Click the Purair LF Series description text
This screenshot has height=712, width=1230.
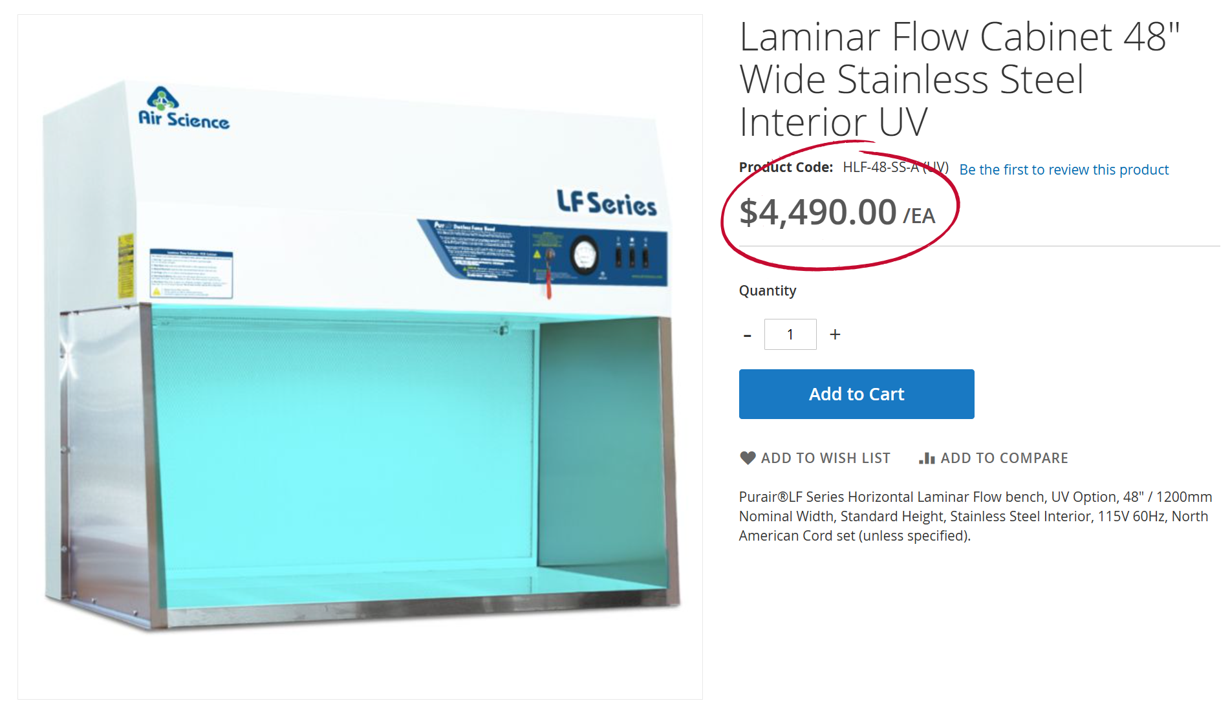coord(975,516)
